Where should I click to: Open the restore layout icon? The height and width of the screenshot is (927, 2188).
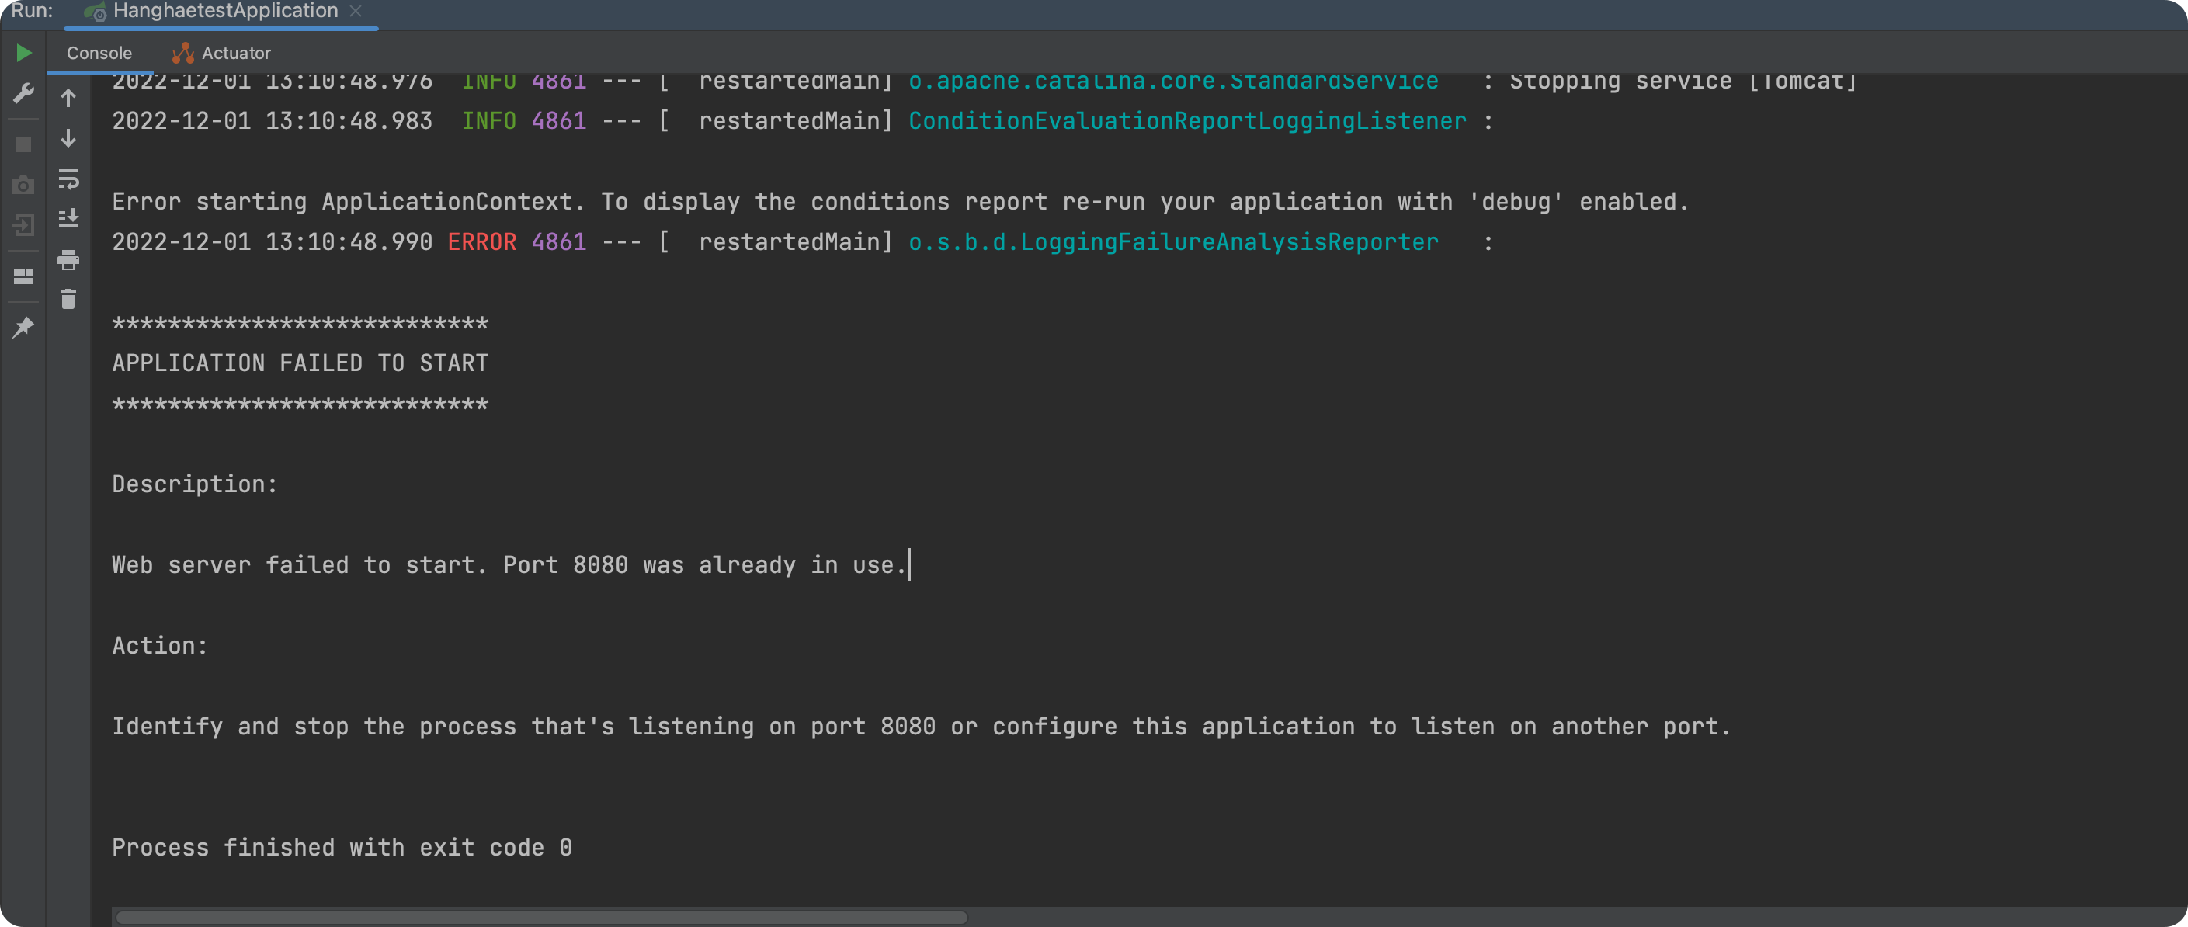24,276
